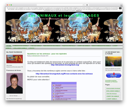The height and width of the screenshot is (108, 128).
Task: Open TRADITION SPIRITUELLE menu item
Action: click(x=69, y=46)
